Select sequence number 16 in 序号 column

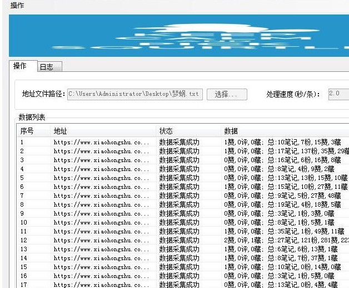point(24,276)
